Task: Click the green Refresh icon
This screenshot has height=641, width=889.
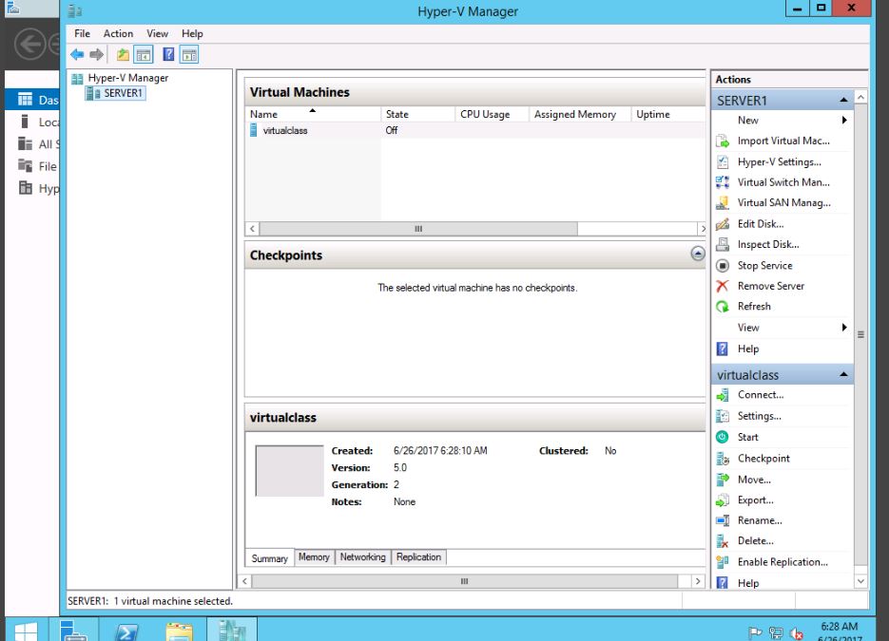Action: pos(723,307)
